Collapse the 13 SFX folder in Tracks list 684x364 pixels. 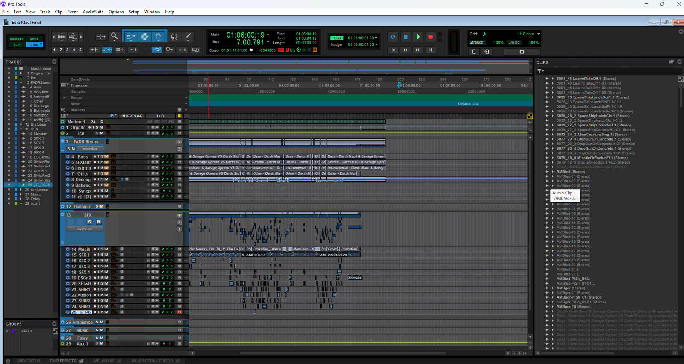(x=21, y=129)
